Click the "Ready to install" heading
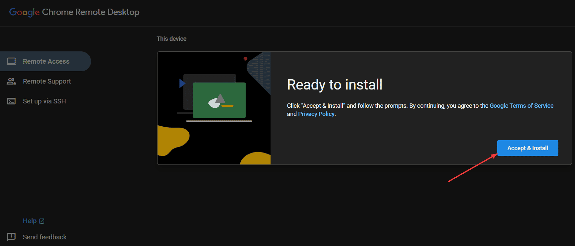This screenshot has height=246, width=575. (335, 85)
